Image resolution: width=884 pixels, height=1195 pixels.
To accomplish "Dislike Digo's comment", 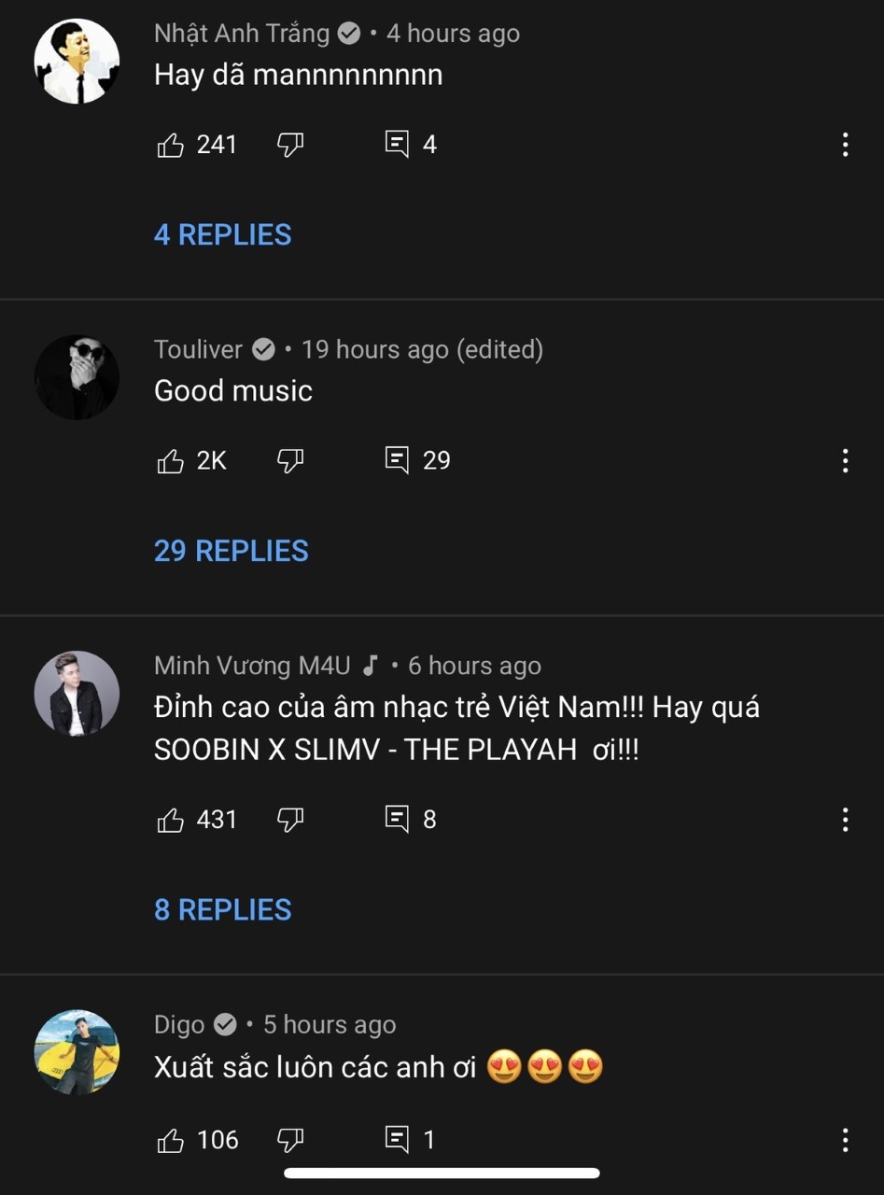I will 290,1140.
